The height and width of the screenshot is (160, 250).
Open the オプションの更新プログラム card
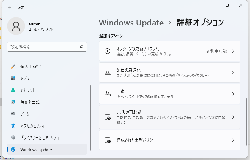(170, 51)
